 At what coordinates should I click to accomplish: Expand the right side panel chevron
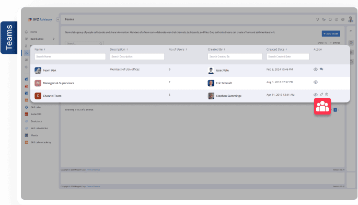click(x=351, y=31)
